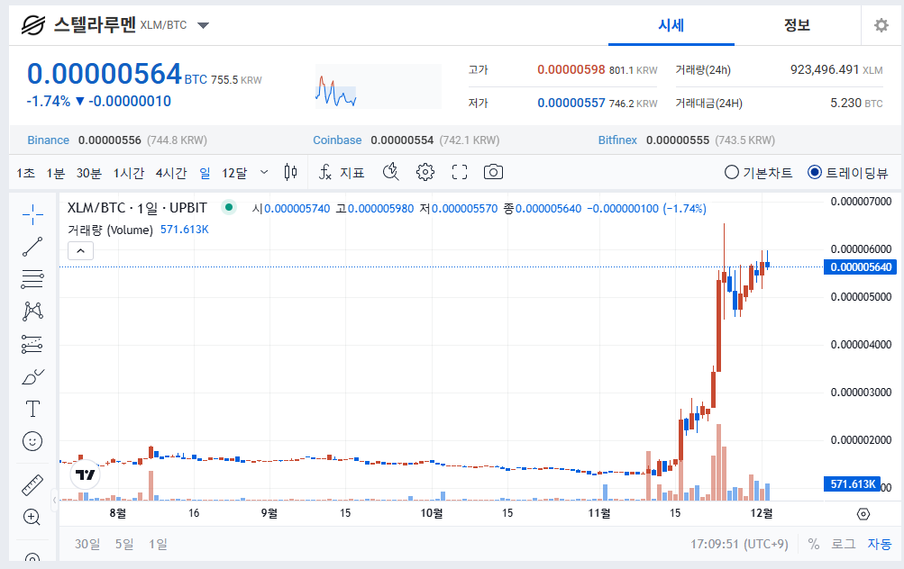This screenshot has height=569, width=904.
Task: Switch to the 시세 tab
Action: point(671,25)
